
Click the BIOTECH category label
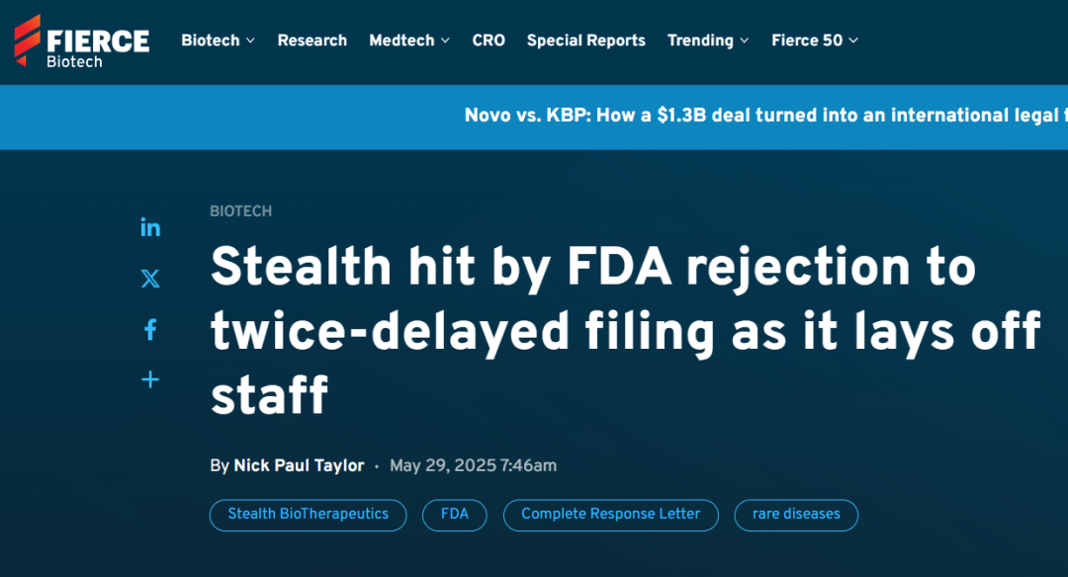[x=240, y=211]
